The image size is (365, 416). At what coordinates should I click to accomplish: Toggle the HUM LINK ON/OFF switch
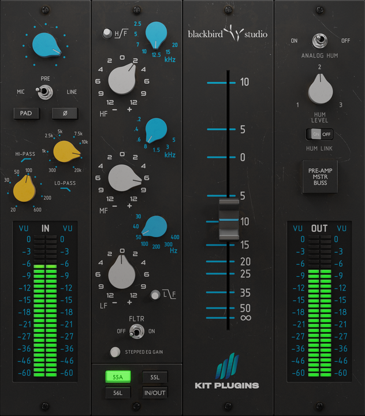[319, 134]
